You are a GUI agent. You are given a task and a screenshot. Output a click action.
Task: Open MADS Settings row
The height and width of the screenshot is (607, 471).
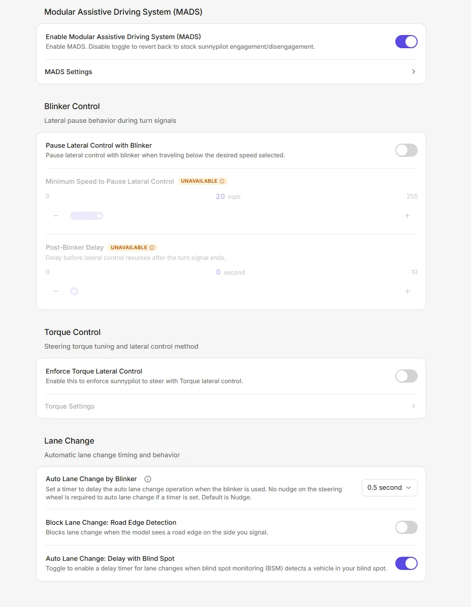pyautogui.click(x=231, y=72)
